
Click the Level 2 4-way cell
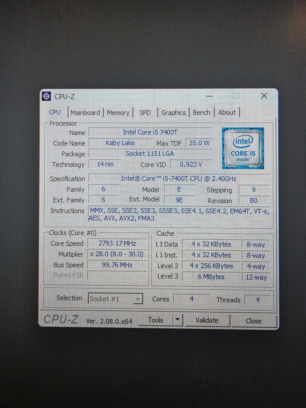pyautogui.click(x=256, y=266)
